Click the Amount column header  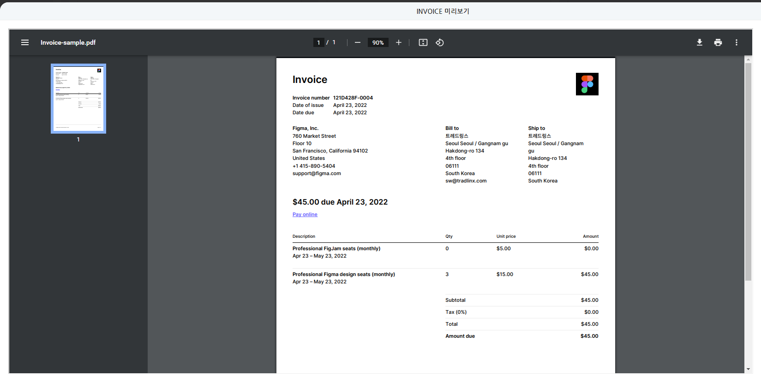coord(591,236)
